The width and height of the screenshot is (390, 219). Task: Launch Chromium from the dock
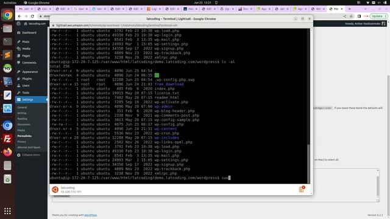pyautogui.click(x=7, y=125)
